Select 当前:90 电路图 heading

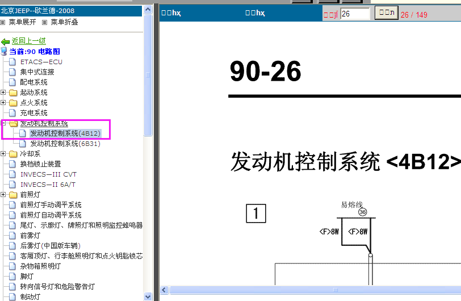tap(35, 52)
